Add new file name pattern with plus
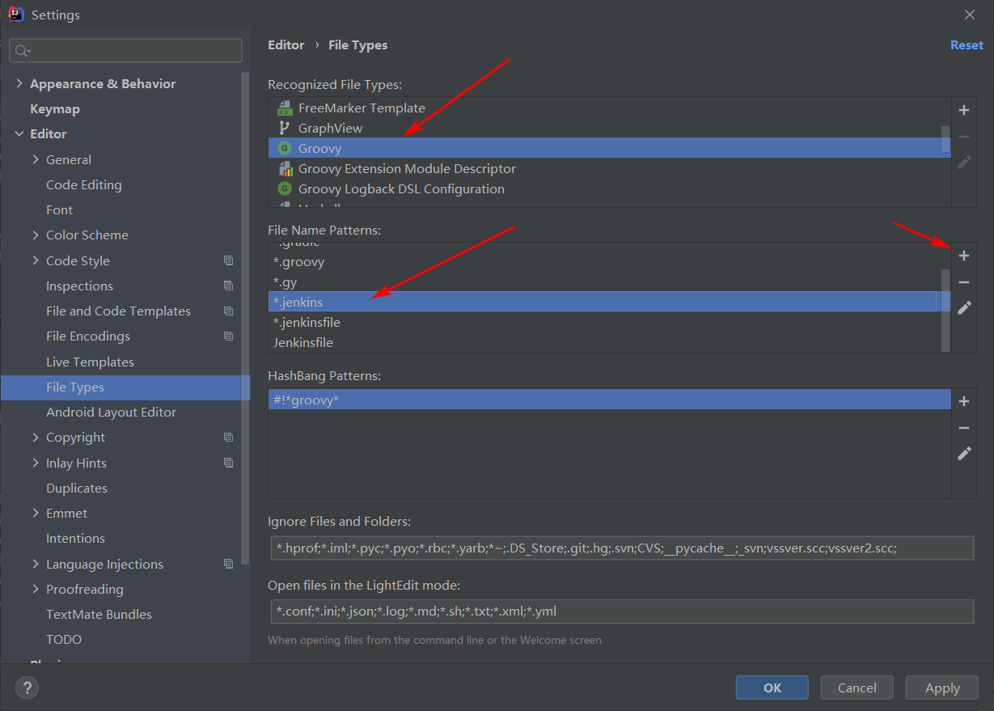The image size is (994, 711). coord(963,256)
